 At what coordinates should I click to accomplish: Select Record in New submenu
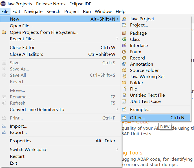click(x=156, y=58)
